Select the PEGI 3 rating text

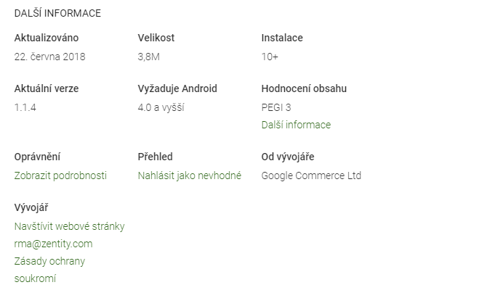click(x=276, y=107)
